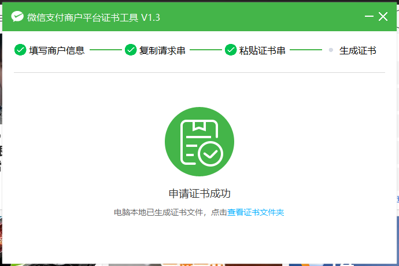Image resolution: width=399 pixels, height=266 pixels.
Task: Minimize the certificate tool window
Action: click(368, 17)
